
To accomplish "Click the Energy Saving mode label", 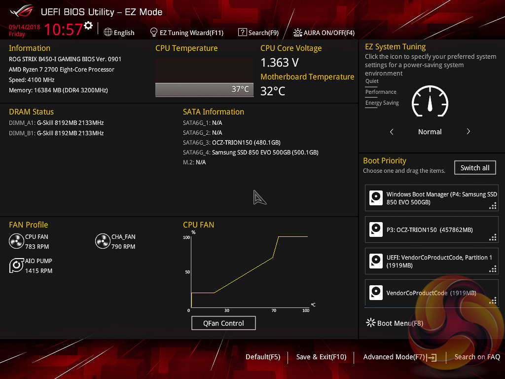I will point(382,103).
